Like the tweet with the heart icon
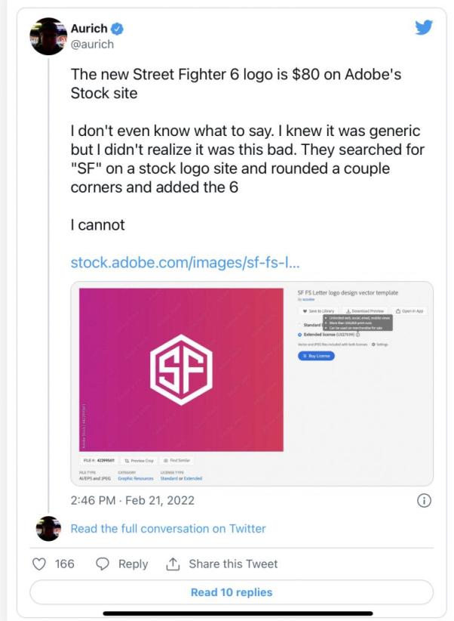This screenshot has width=454, height=621. coord(41,564)
